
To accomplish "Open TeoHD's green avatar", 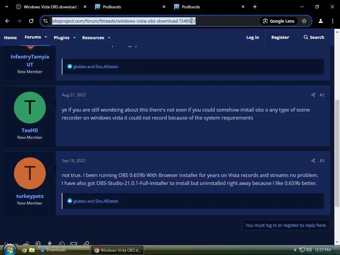I will click(x=30, y=108).
